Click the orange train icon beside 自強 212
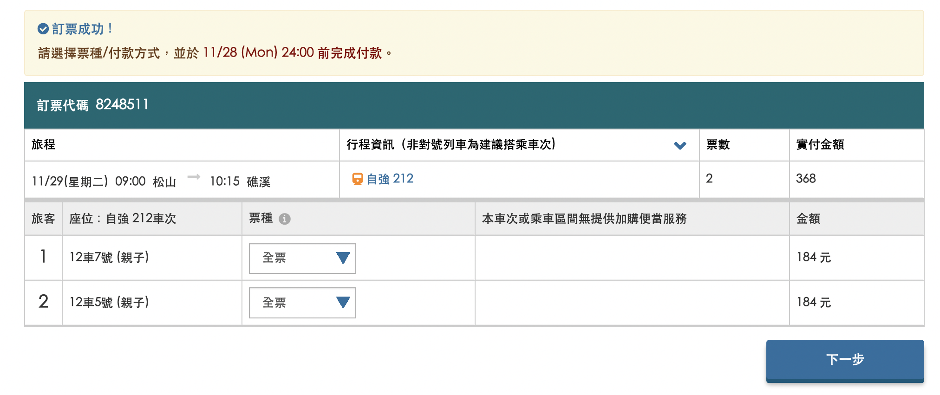 click(x=357, y=179)
